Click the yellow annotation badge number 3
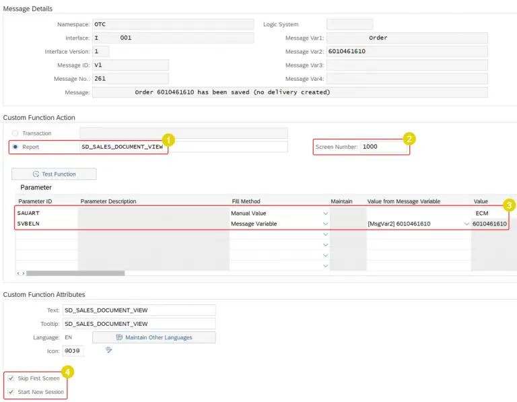The width and height of the screenshot is (517, 402). click(508, 205)
